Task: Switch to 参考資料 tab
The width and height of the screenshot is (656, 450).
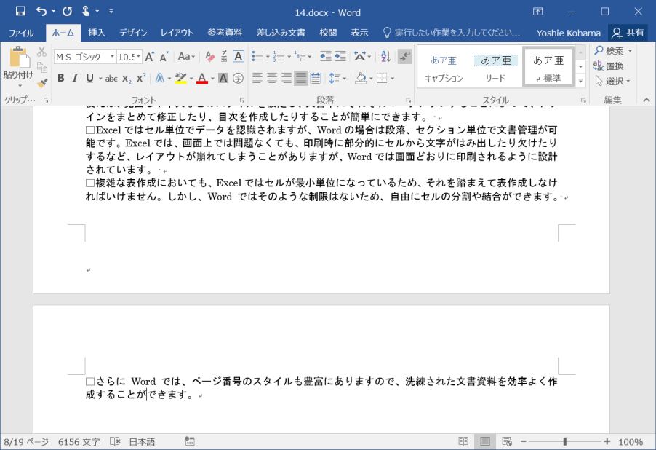Action: [x=225, y=33]
